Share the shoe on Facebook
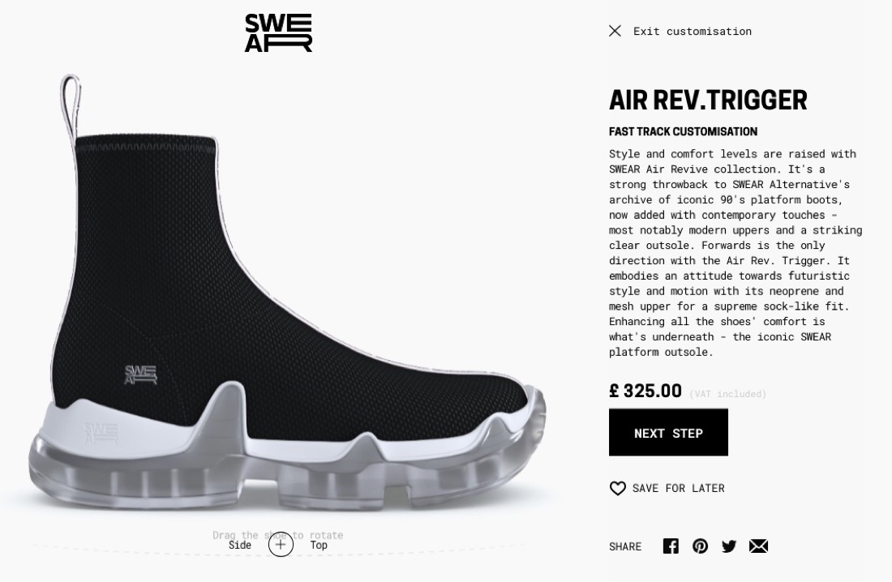 [671, 546]
